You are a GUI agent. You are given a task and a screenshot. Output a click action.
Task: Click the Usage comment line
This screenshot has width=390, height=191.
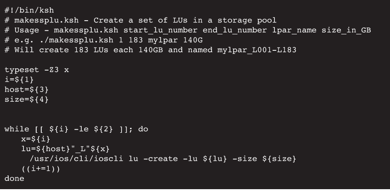click(187, 30)
